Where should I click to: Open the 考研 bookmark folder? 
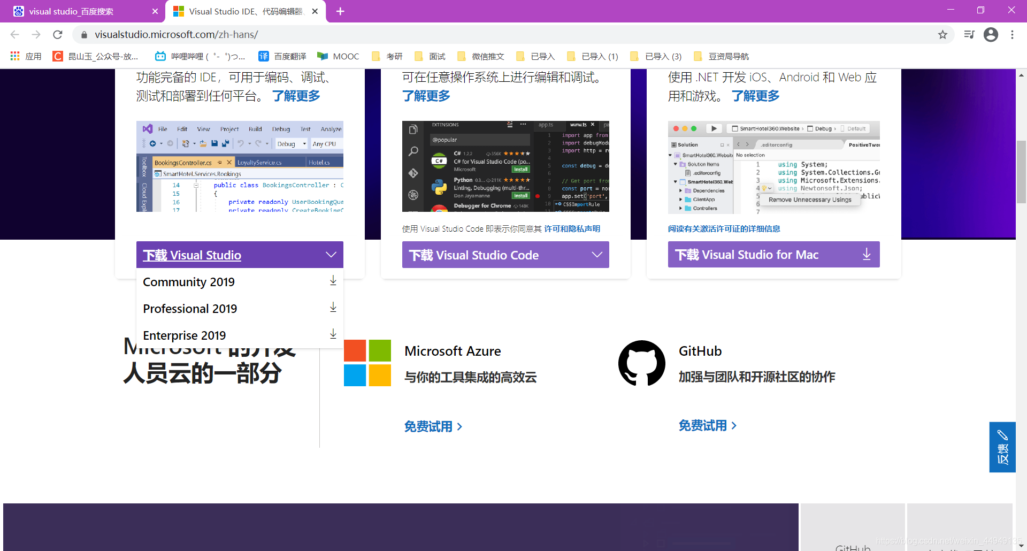click(387, 56)
